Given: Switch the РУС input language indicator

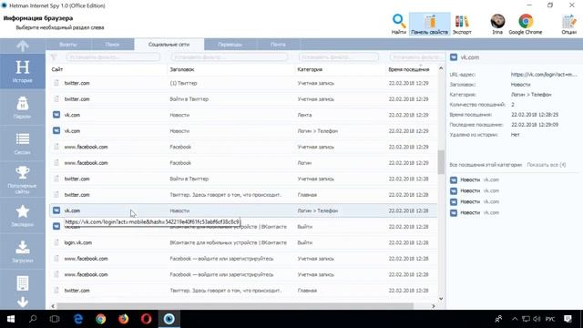Looking at the screenshot, I should coord(550,319).
